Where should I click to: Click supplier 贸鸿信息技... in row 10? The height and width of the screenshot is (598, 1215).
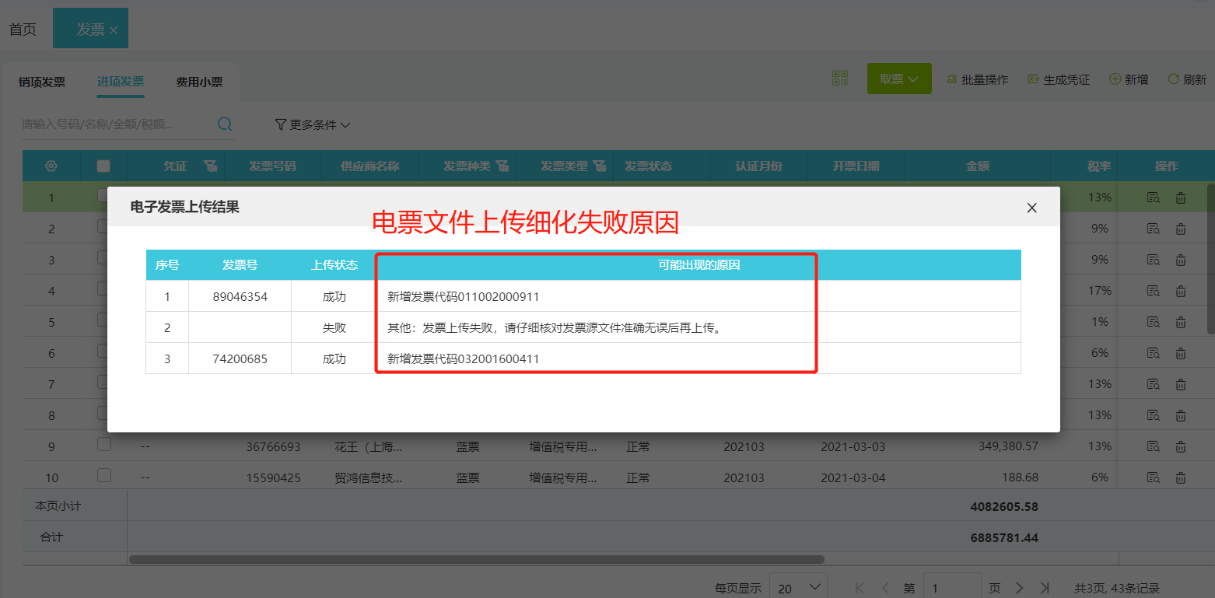pyautogui.click(x=369, y=478)
